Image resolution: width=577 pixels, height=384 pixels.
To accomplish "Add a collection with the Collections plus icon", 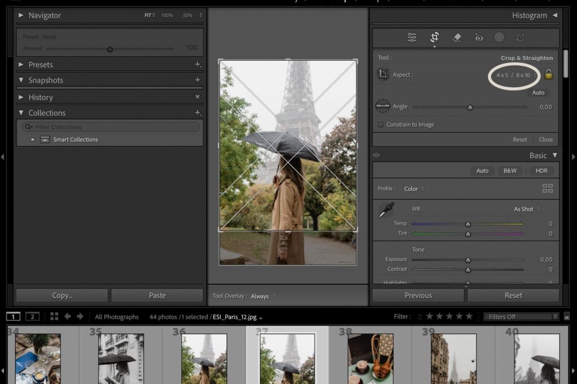I will 198,112.
